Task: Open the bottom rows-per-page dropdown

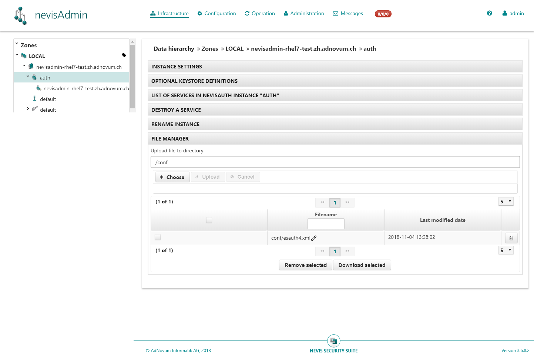Action: point(506,250)
